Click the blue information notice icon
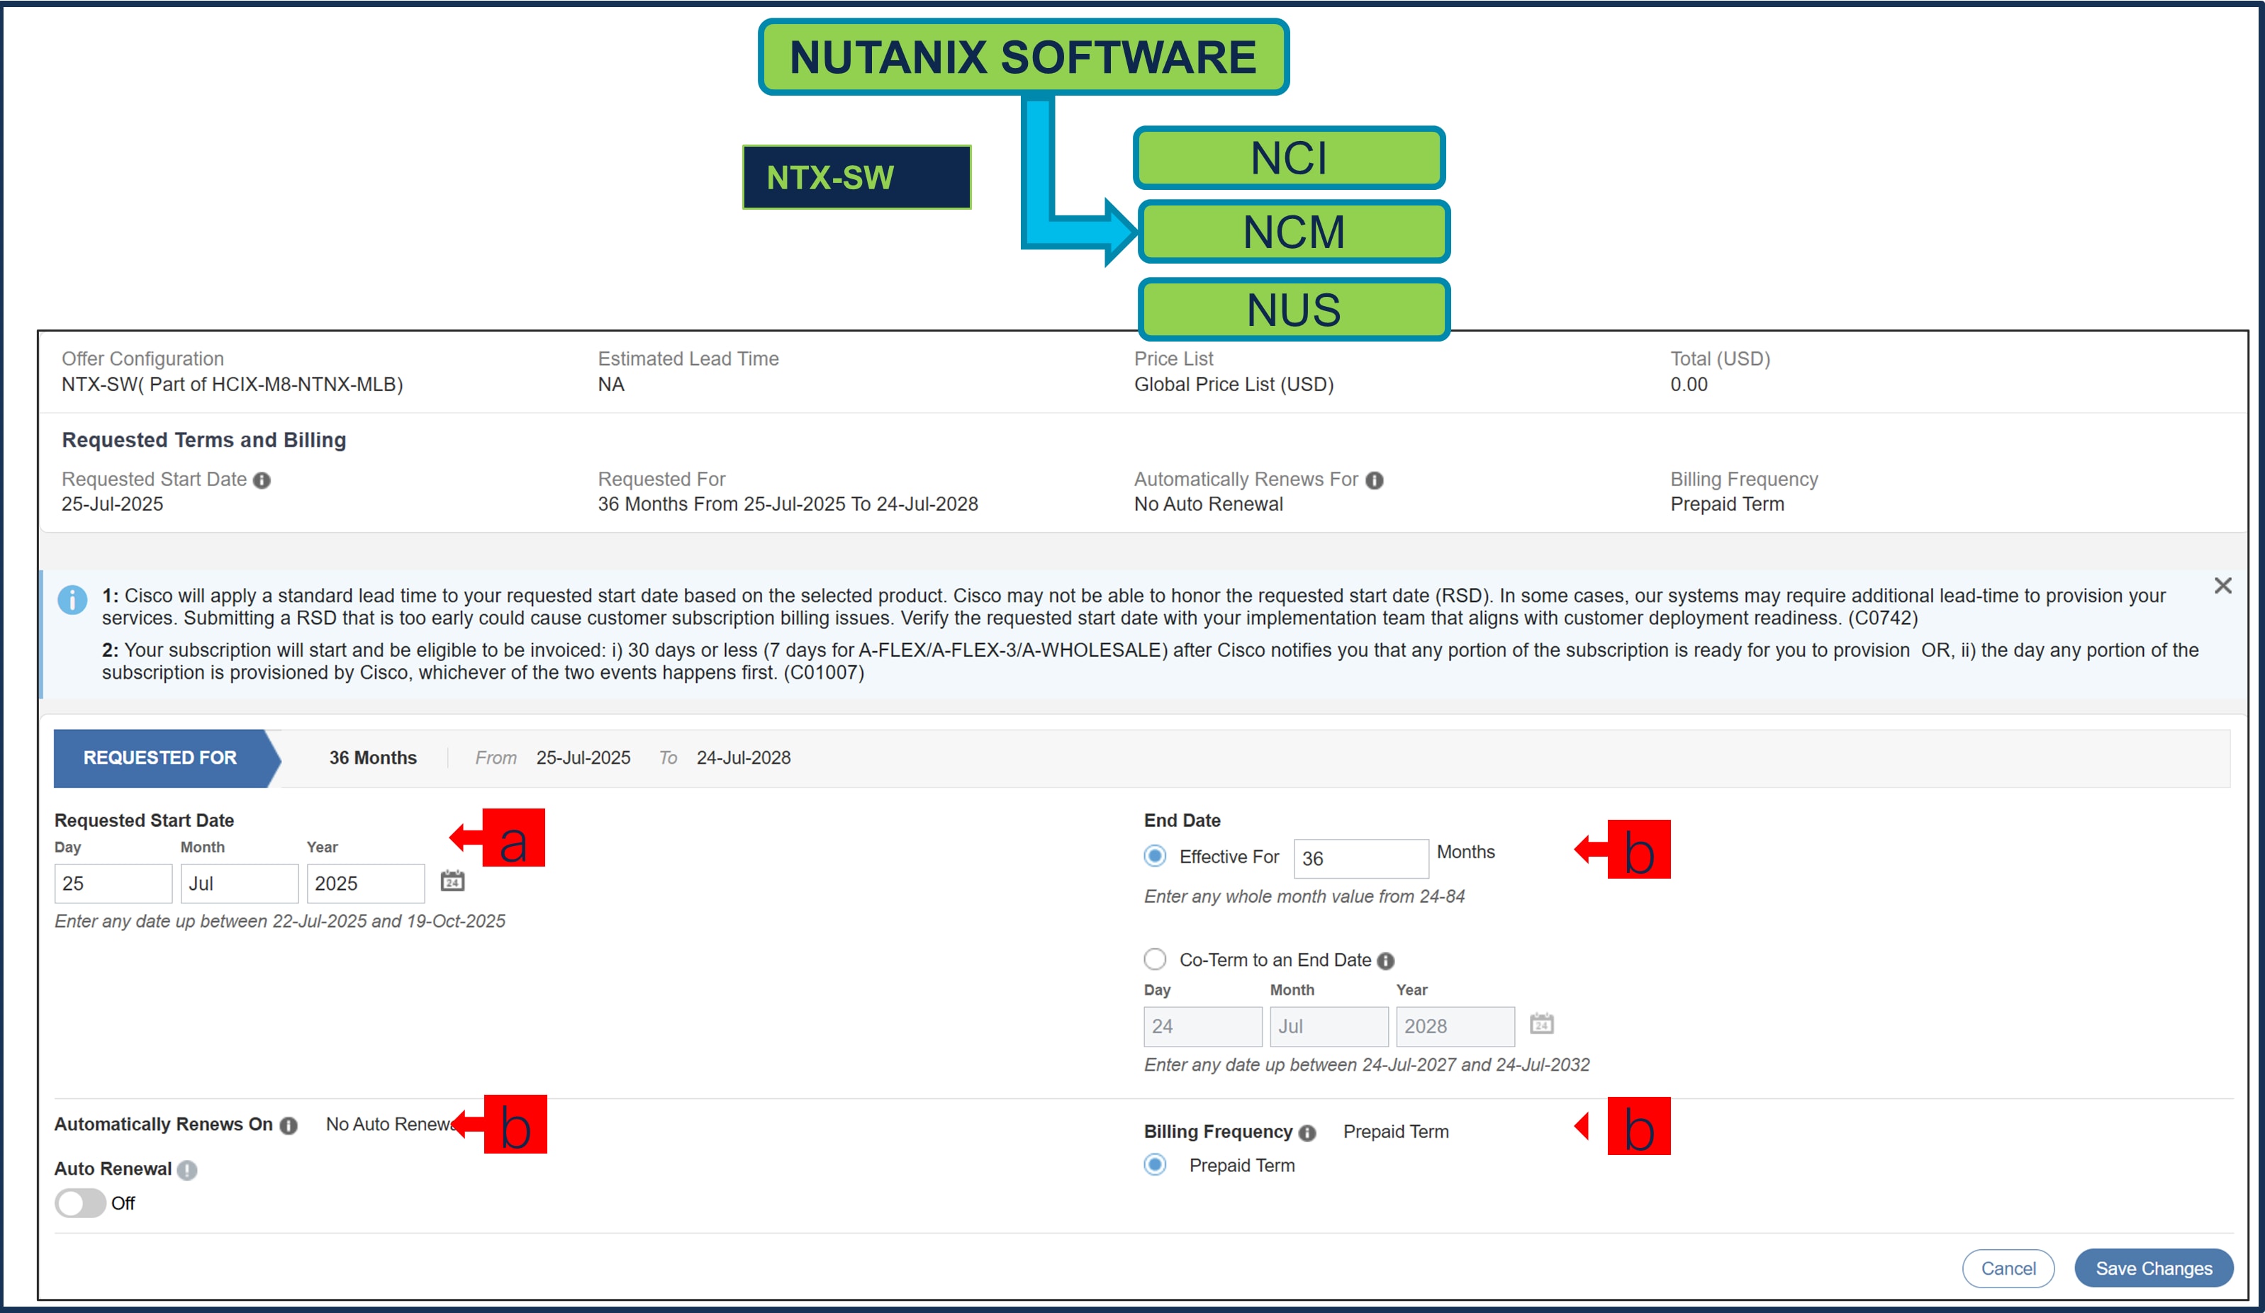2265x1313 pixels. tap(72, 599)
